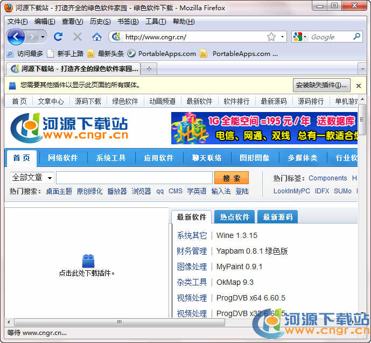Open new tab with plus button
Viewport: 371px width, 343px height.
149,68
